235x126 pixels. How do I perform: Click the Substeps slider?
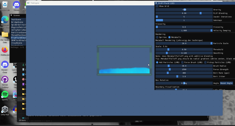(184, 20)
